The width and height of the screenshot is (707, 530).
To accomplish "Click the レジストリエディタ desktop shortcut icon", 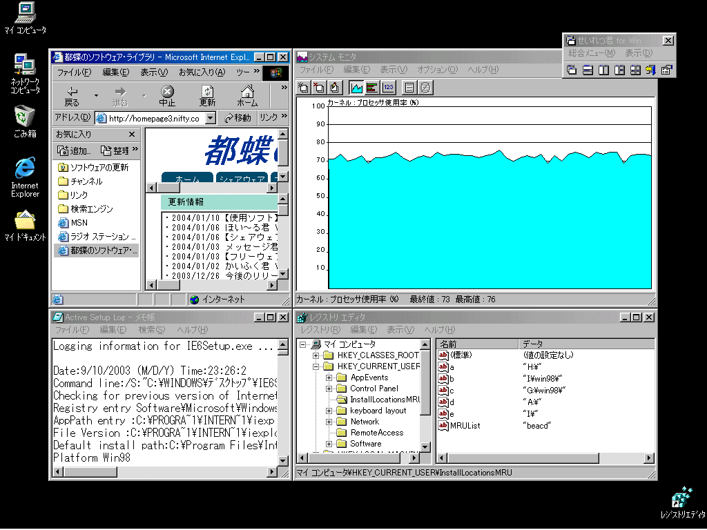I will coord(683,503).
